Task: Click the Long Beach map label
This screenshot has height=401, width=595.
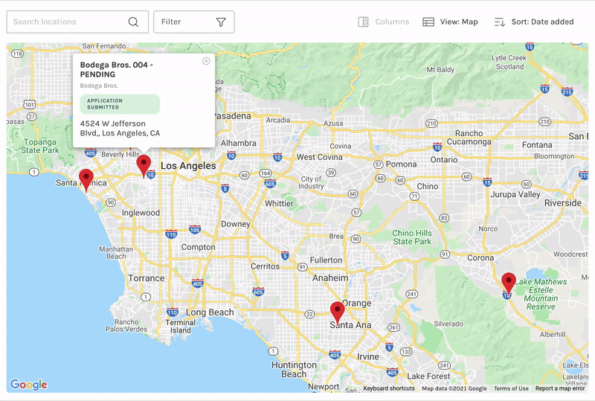Action: click(210, 312)
